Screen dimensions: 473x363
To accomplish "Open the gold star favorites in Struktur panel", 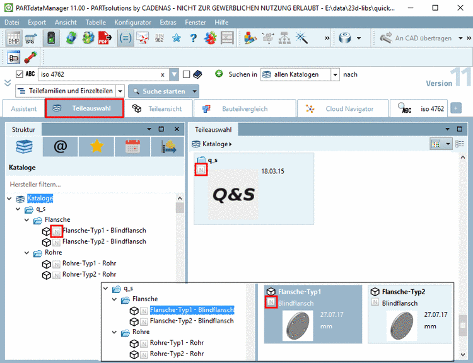I will (x=96, y=147).
